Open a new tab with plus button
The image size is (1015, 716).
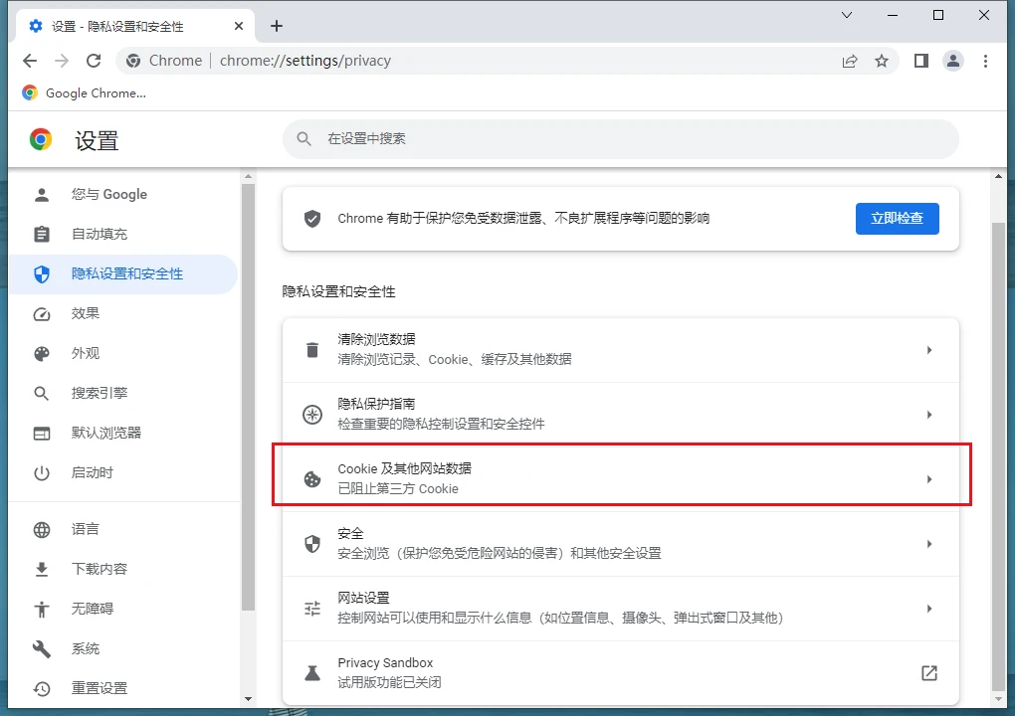[277, 26]
